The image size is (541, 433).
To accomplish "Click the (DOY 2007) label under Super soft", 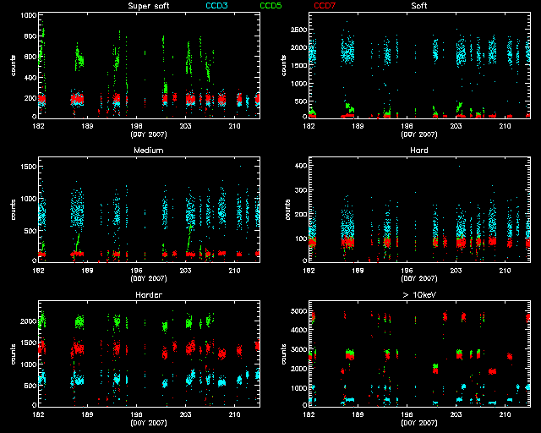I will 149,134.
